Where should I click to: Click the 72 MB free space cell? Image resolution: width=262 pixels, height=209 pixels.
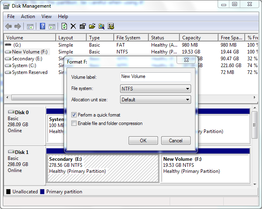click(227, 72)
